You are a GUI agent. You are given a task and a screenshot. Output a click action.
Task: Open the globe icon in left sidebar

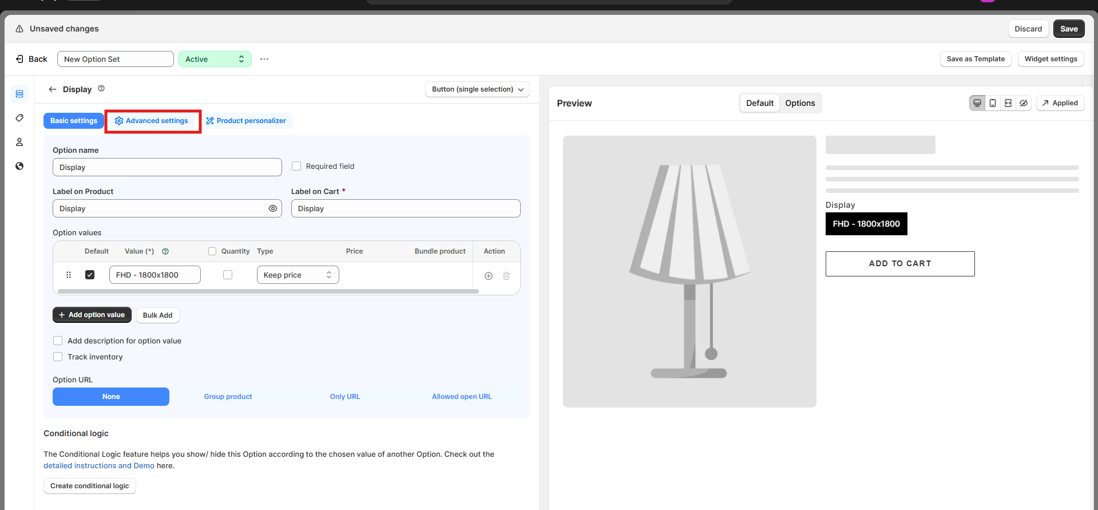19,166
